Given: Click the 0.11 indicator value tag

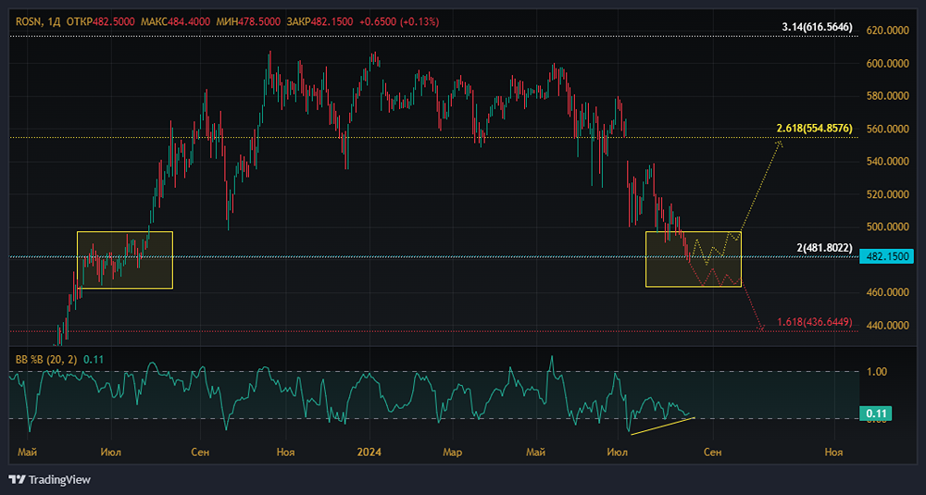Looking at the screenshot, I should click(x=876, y=415).
